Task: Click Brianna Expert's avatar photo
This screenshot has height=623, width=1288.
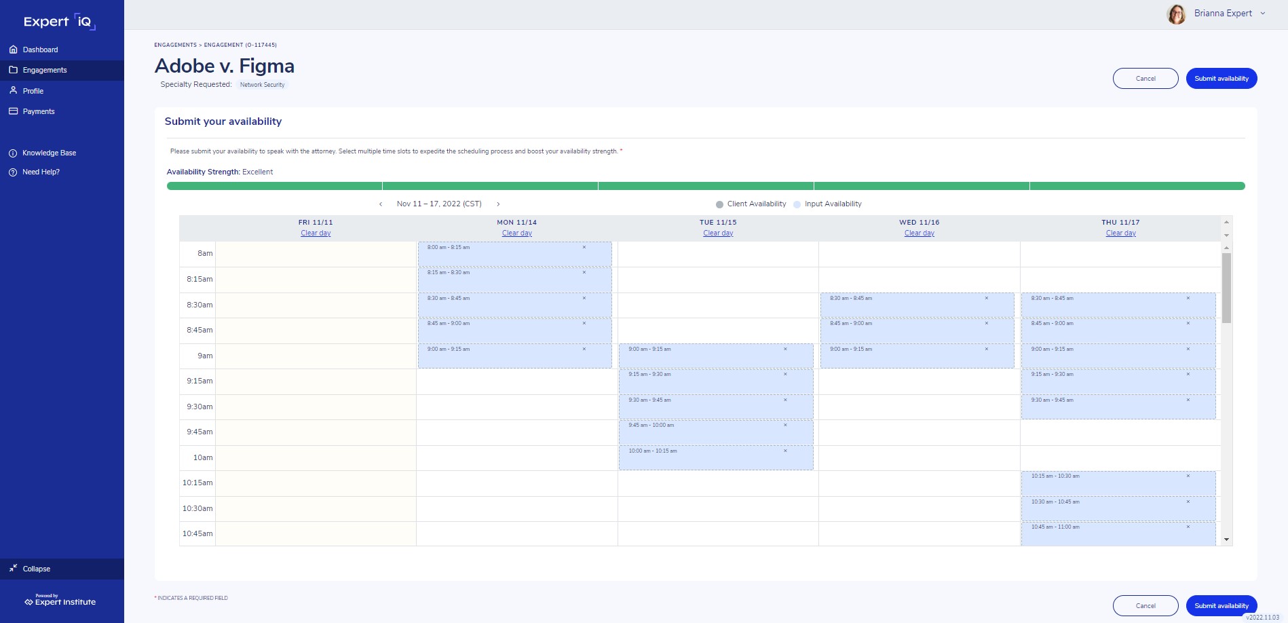Action: [1176, 14]
